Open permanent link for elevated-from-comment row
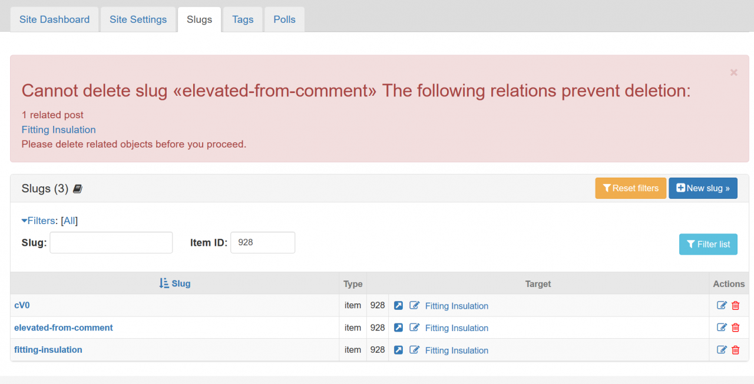This screenshot has width=754, height=384. (x=398, y=328)
